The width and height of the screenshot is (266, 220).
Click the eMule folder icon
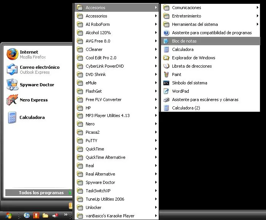[x=80, y=83]
